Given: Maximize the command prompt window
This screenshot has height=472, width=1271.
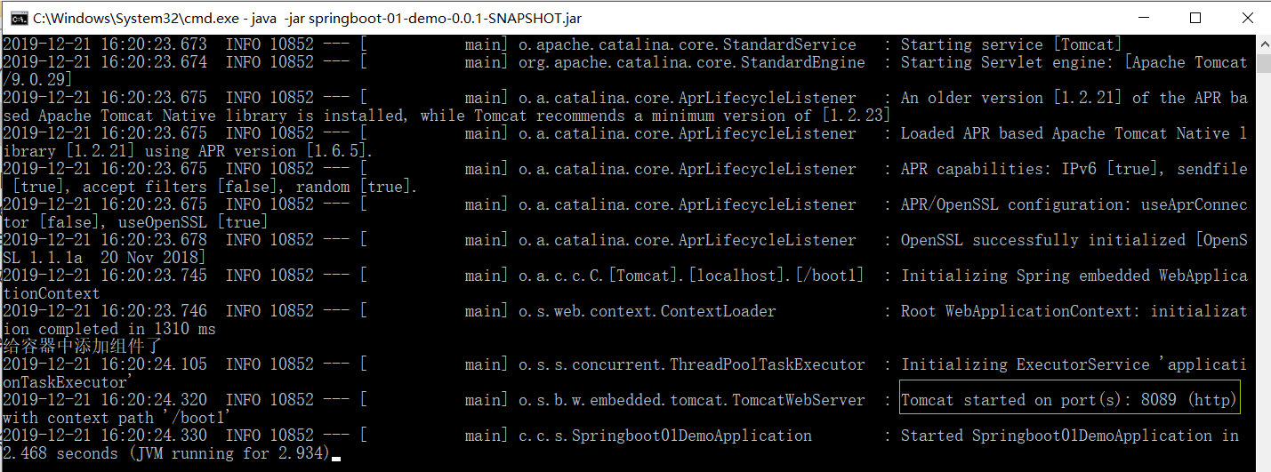Looking at the screenshot, I should pyautogui.click(x=1195, y=18).
